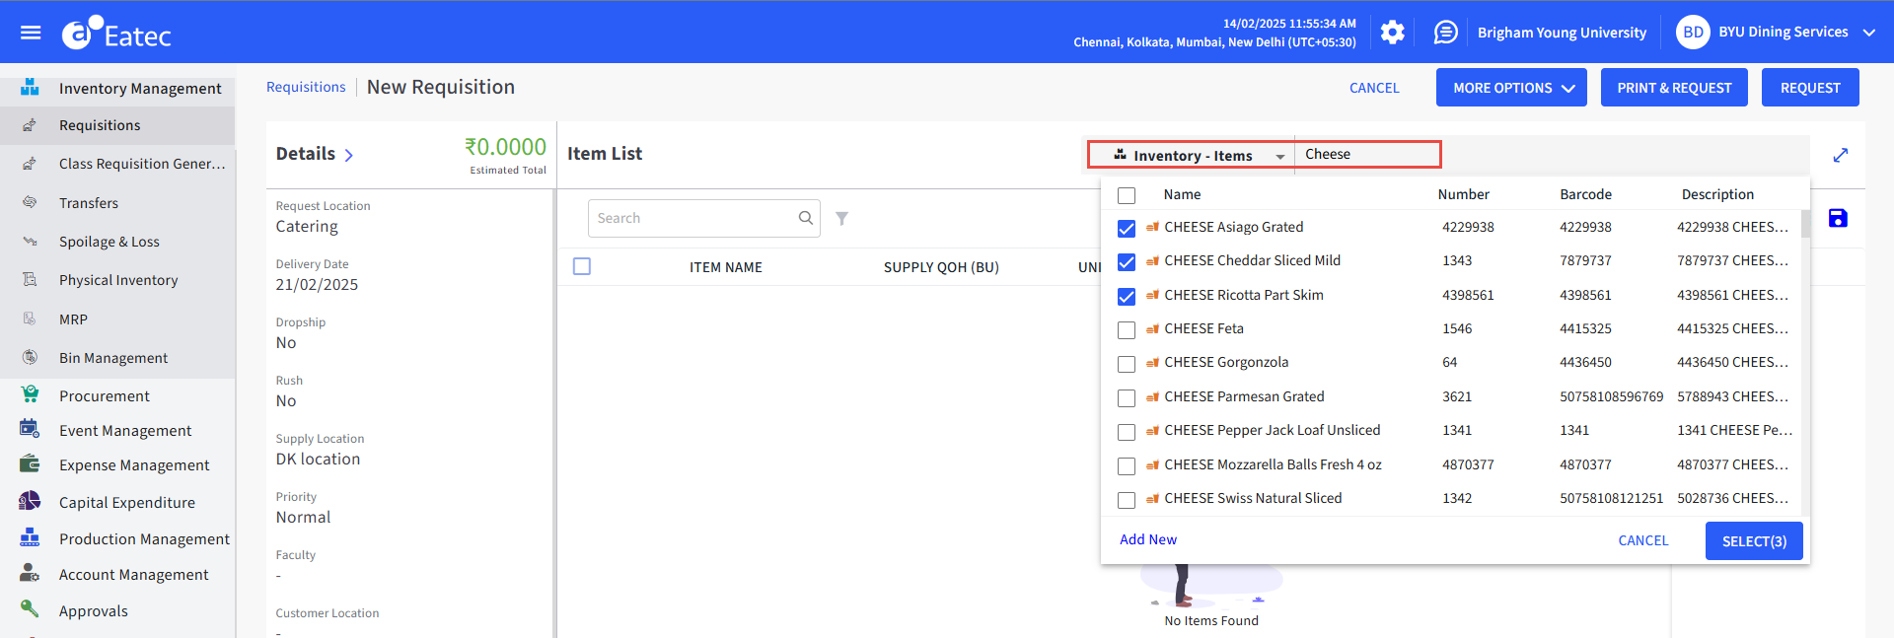Screen dimensions: 1894x638
Task: Expand the Item List to full screen
Action: point(1841,155)
